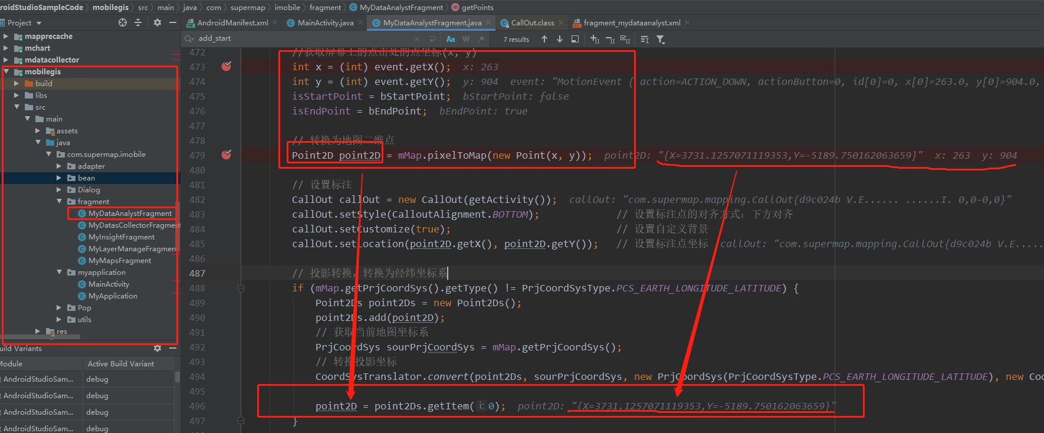1044x433 pixels.
Task: Toggle the breakpoint on line 479
Action: tap(226, 155)
